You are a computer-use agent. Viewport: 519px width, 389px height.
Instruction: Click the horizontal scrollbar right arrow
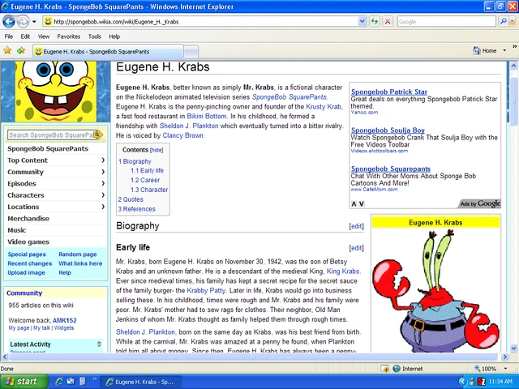point(505,357)
